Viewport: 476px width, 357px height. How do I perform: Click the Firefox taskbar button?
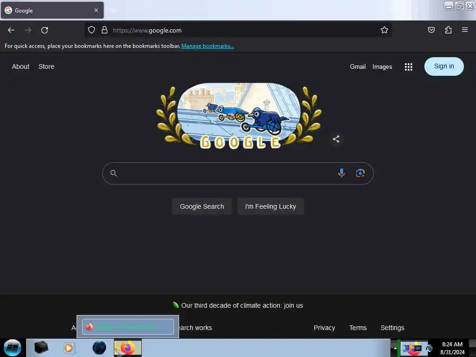128,348
